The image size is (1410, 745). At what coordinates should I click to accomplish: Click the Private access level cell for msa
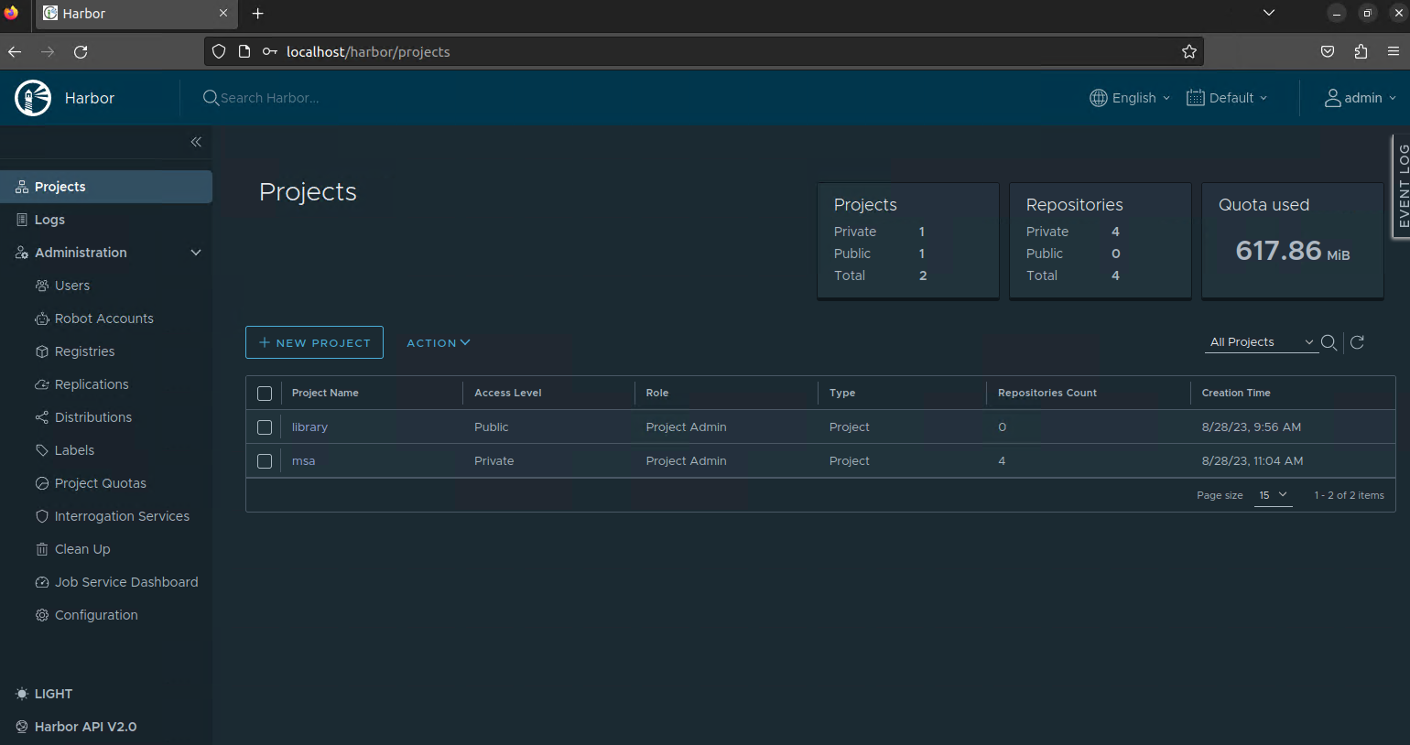[x=494, y=461]
